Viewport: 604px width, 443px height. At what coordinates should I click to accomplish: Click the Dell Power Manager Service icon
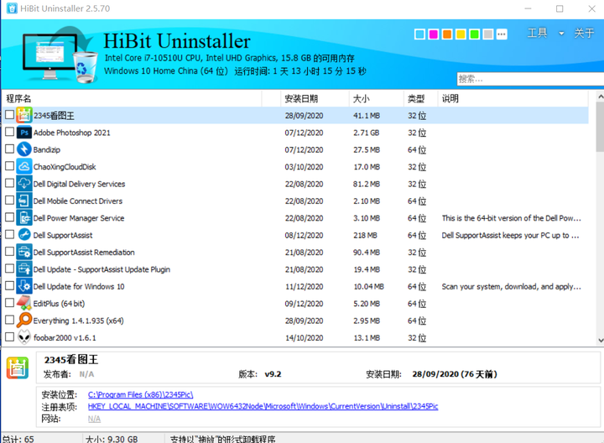coord(23,217)
